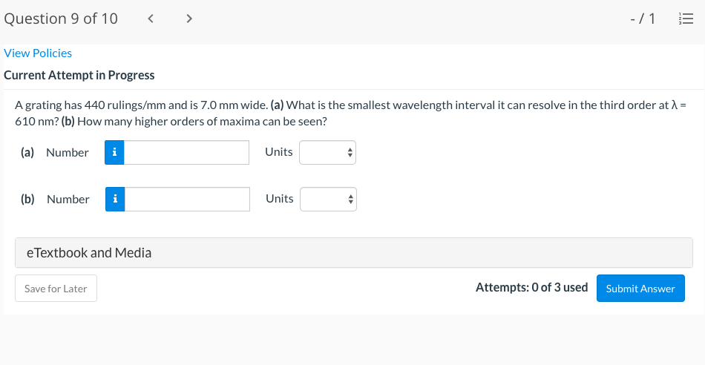The height and width of the screenshot is (365, 705).
Task: Expand eTextbook and Media section
Action: point(354,253)
